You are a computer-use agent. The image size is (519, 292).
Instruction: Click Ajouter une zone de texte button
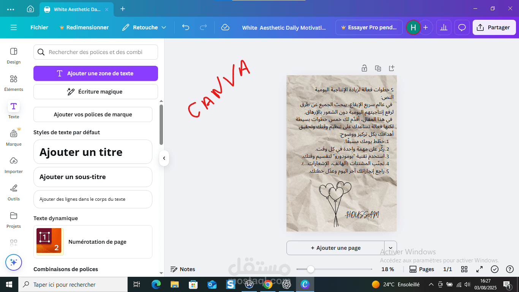[96, 73]
